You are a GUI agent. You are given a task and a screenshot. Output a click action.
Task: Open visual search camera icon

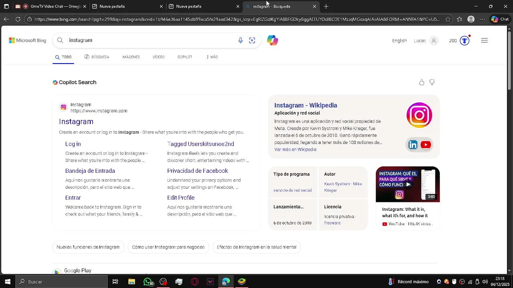(252, 40)
